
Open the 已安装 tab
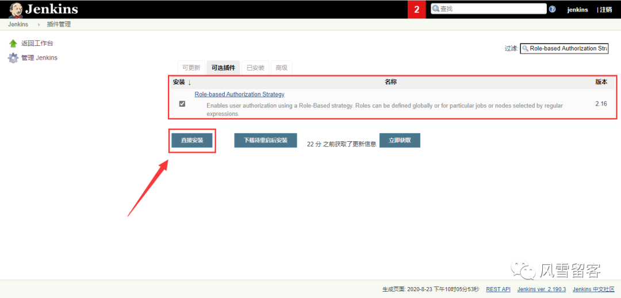(x=255, y=68)
